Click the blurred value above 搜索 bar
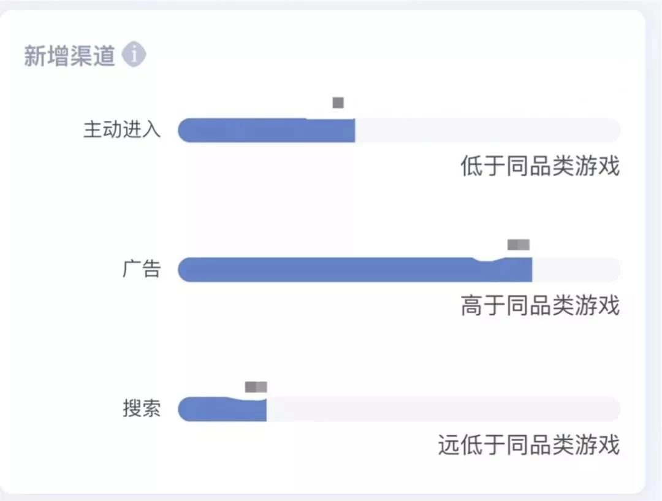 256,387
